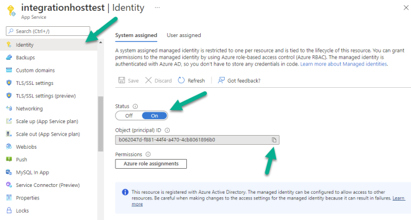Switch Status toggle to Off
The image size is (411, 220).
click(129, 116)
